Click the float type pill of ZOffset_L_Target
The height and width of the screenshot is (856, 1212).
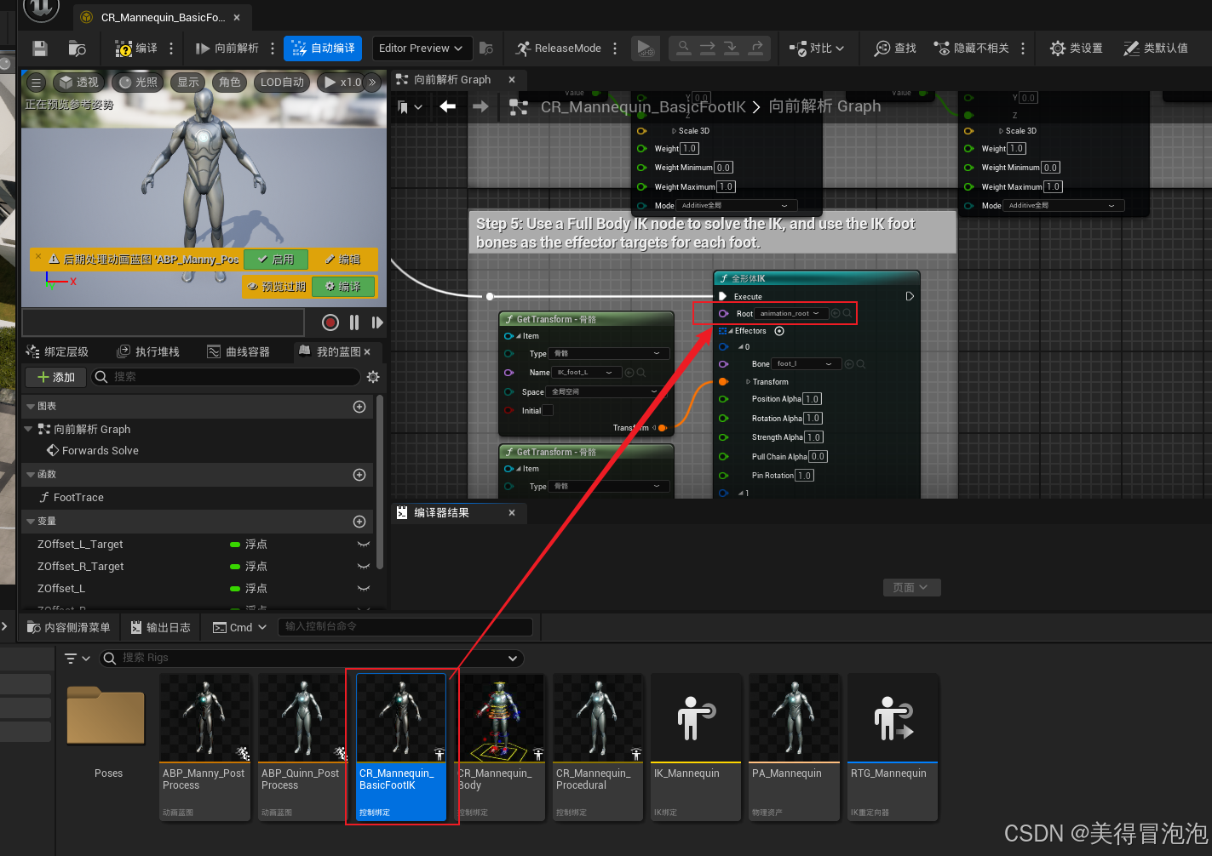(x=235, y=545)
